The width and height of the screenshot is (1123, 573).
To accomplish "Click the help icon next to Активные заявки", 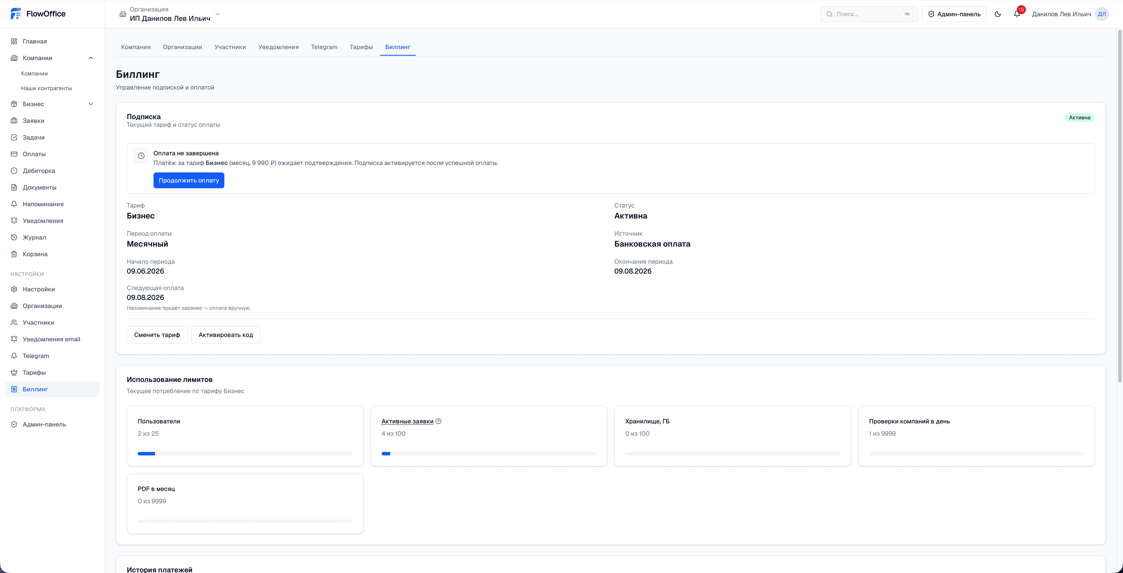I will point(439,421).
